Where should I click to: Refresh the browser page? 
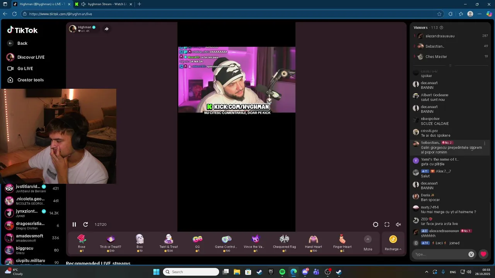point(14,14)
